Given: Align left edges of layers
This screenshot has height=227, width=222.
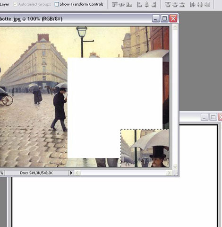Looking at the screenshot, I should (139, 5).
